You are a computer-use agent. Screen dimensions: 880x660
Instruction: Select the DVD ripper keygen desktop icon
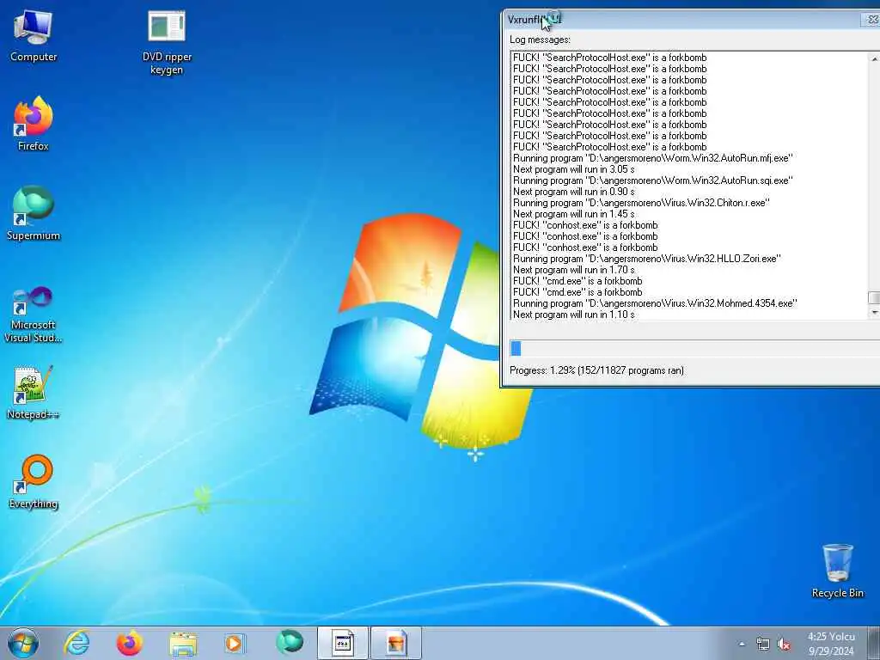(167, 43)
